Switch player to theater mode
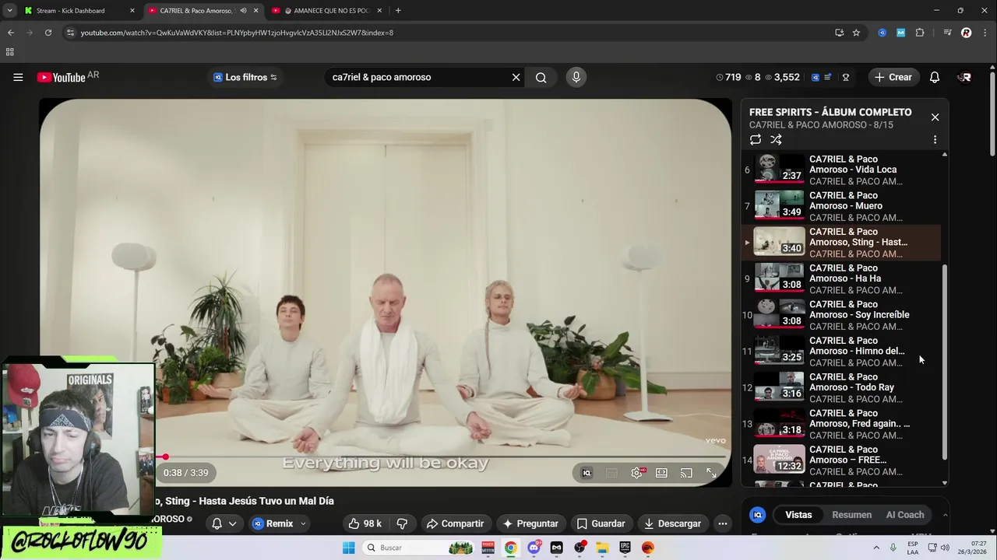This screenshot has width=997, height=560. pyautogui.click(x=661, y=472)
